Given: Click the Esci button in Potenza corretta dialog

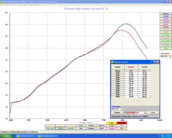Looking at the screenshot, I should tap(153, 113).
